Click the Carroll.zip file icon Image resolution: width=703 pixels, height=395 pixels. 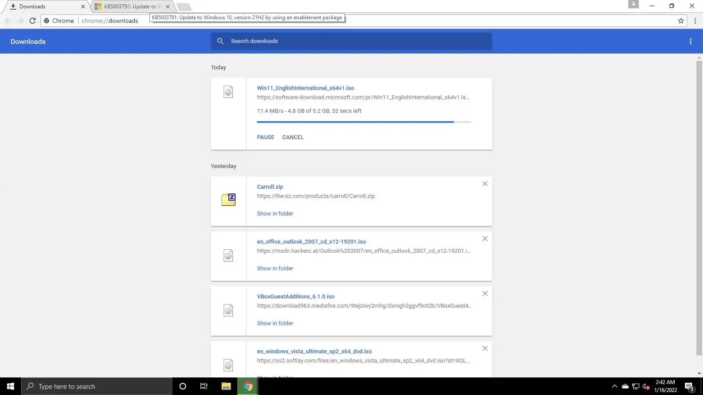pyautogui.click(x=228, y=200)
